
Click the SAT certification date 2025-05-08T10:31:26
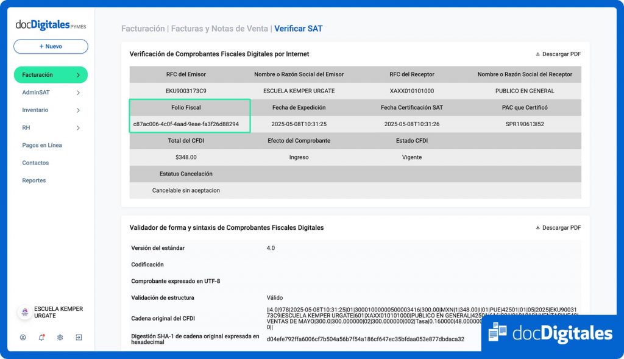412,124
